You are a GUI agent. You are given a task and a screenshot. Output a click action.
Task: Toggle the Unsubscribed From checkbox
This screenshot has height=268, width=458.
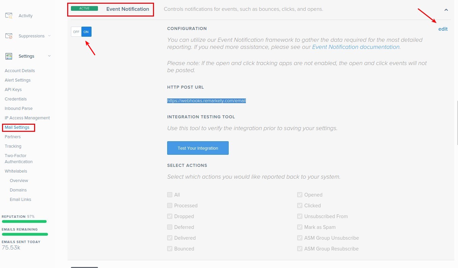300,216
